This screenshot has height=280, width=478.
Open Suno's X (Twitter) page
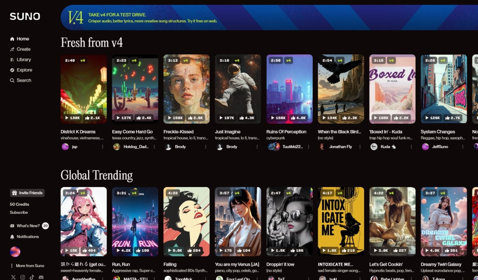(13, 277)
